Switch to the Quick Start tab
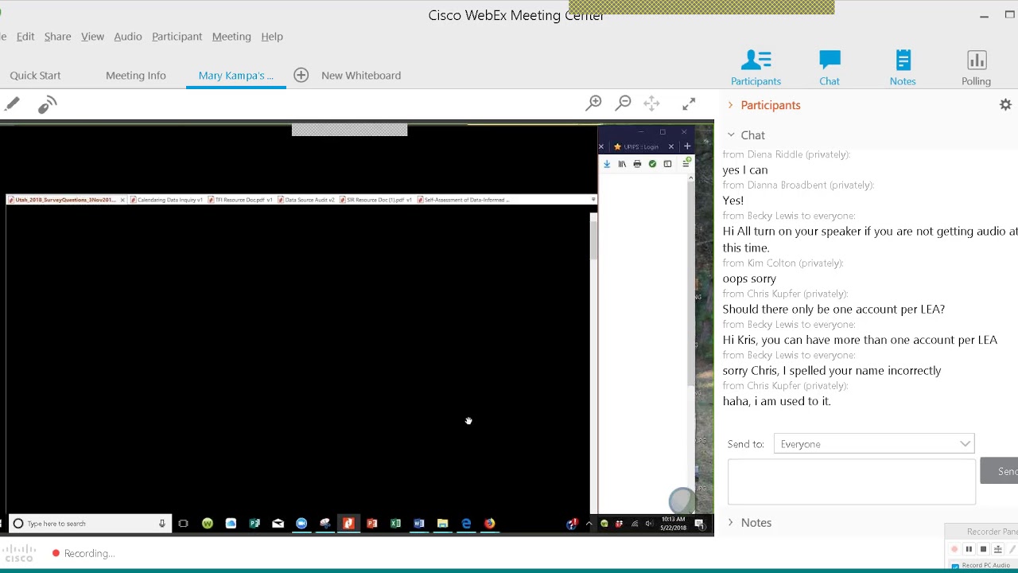The height and width of the screenshot is (573, 1018). pos(35,76)
